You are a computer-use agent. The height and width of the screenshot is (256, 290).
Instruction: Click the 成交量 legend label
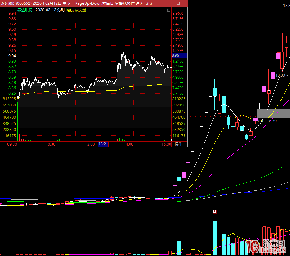point(81,10)
